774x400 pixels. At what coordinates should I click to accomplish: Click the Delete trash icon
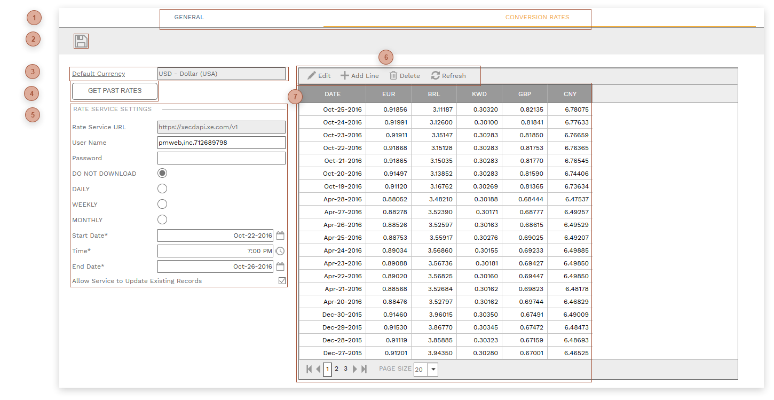point(393,76)
